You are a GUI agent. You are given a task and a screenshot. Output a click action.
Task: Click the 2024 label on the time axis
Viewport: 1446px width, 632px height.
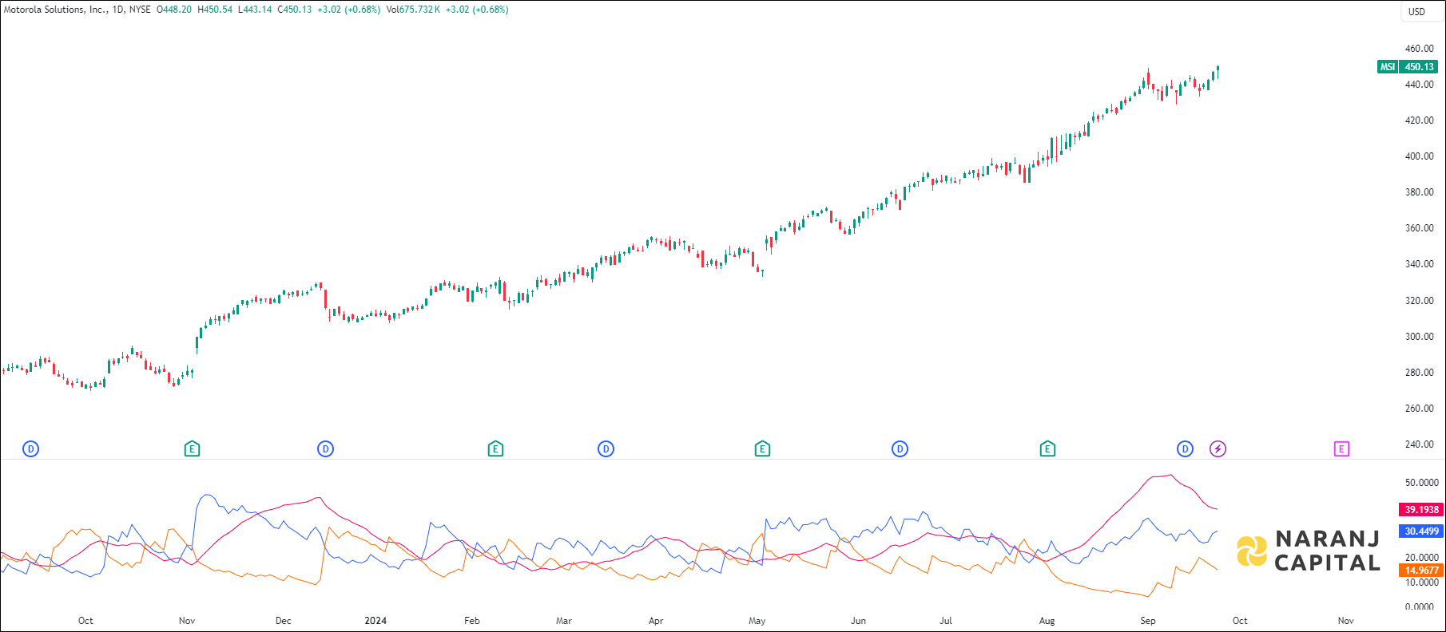coord(375,621)
